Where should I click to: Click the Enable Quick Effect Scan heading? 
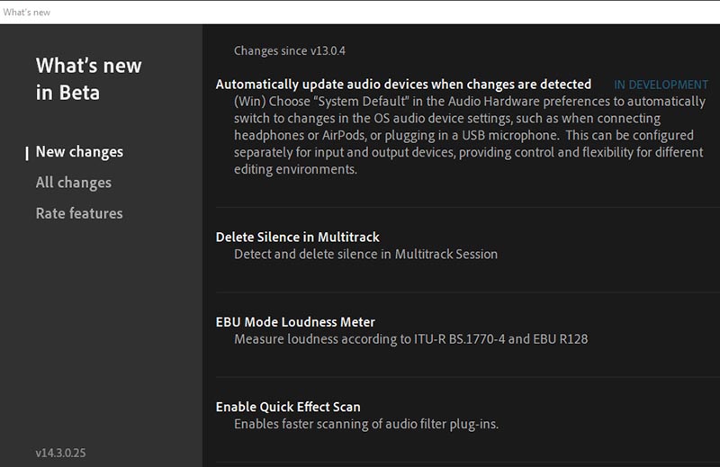288,407
